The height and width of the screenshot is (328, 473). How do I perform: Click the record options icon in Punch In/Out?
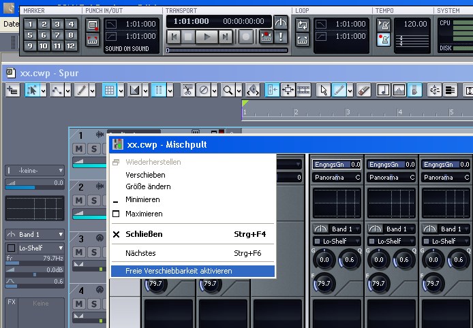[x=92, y=24]
